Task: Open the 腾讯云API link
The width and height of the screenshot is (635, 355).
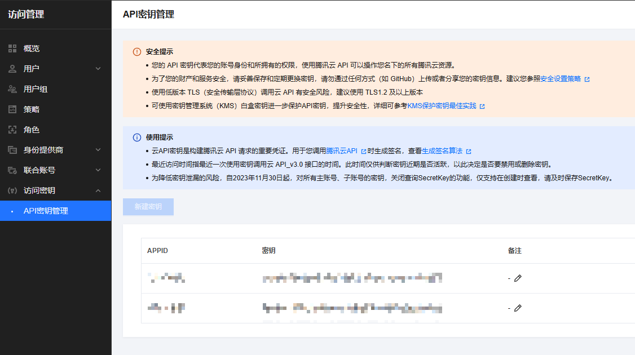Action: [342, 151]
